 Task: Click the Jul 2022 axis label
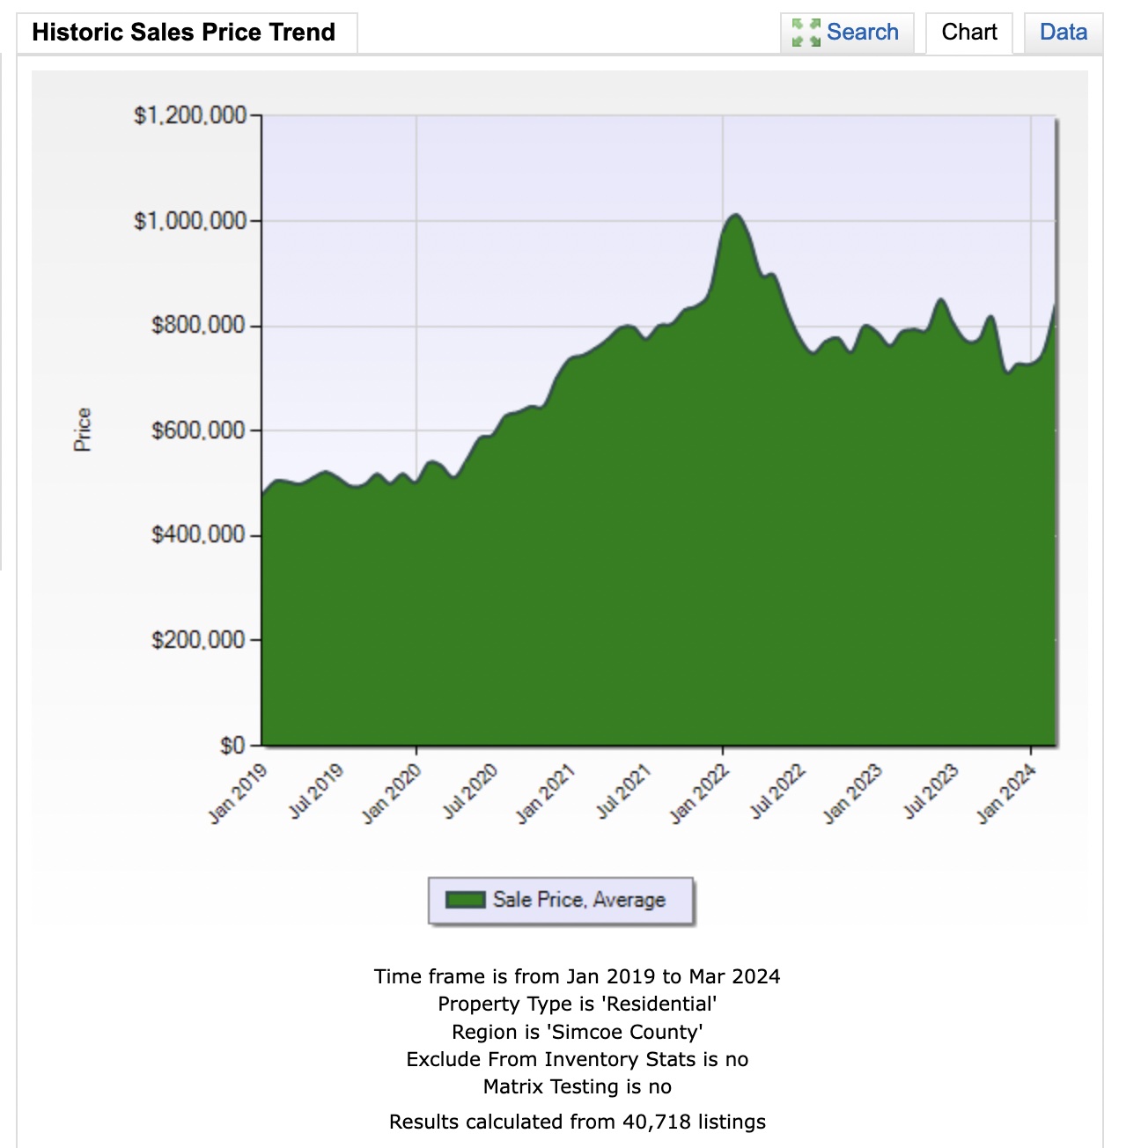coord(777,791)
